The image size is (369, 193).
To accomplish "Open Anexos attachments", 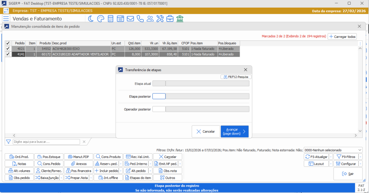I will coord(79,164).
